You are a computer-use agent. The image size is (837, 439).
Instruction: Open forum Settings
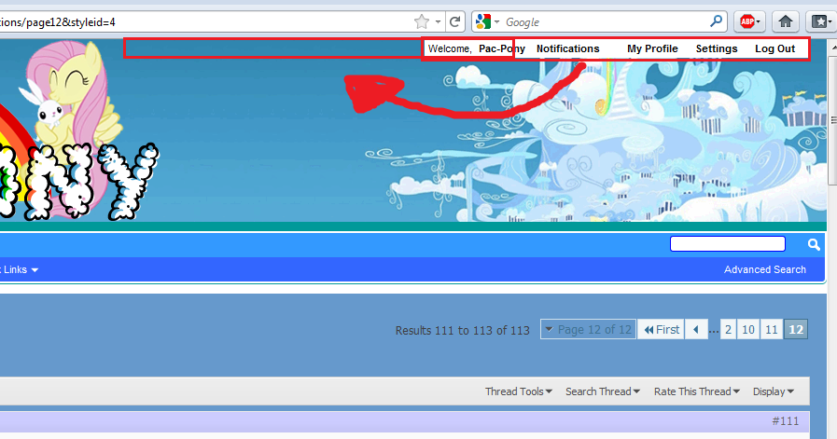[717, 48]
